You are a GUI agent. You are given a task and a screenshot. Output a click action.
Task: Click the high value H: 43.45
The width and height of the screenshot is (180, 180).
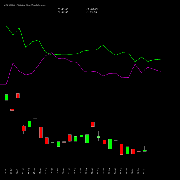[92, 9]
